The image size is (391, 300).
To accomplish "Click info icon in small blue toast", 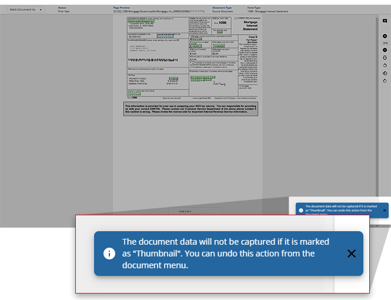I will [301, 210].
